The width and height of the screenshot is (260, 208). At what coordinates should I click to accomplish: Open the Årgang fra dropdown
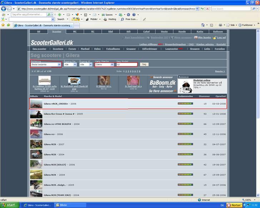click(70, 64)
